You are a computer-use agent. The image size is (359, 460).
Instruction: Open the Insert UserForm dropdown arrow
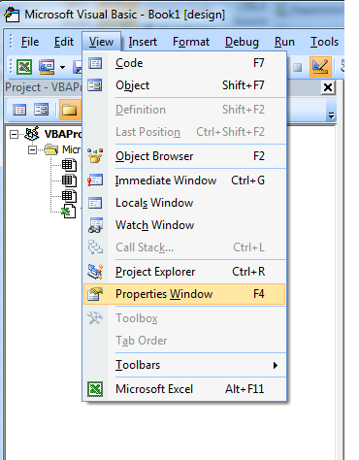tap(62, 67)
